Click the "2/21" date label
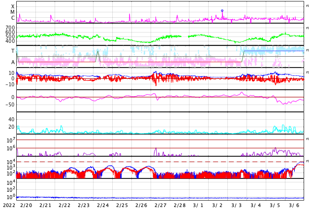 point(45,206)
